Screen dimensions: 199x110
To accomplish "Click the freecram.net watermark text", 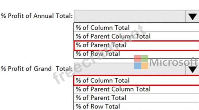I will click(99, 54).
